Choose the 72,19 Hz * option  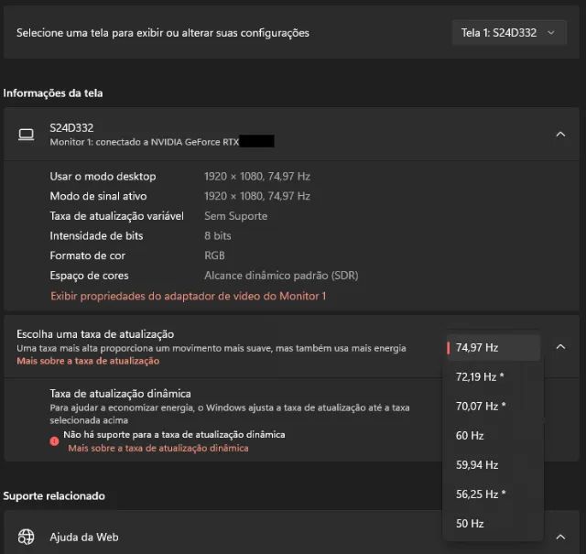pos(494,376)
